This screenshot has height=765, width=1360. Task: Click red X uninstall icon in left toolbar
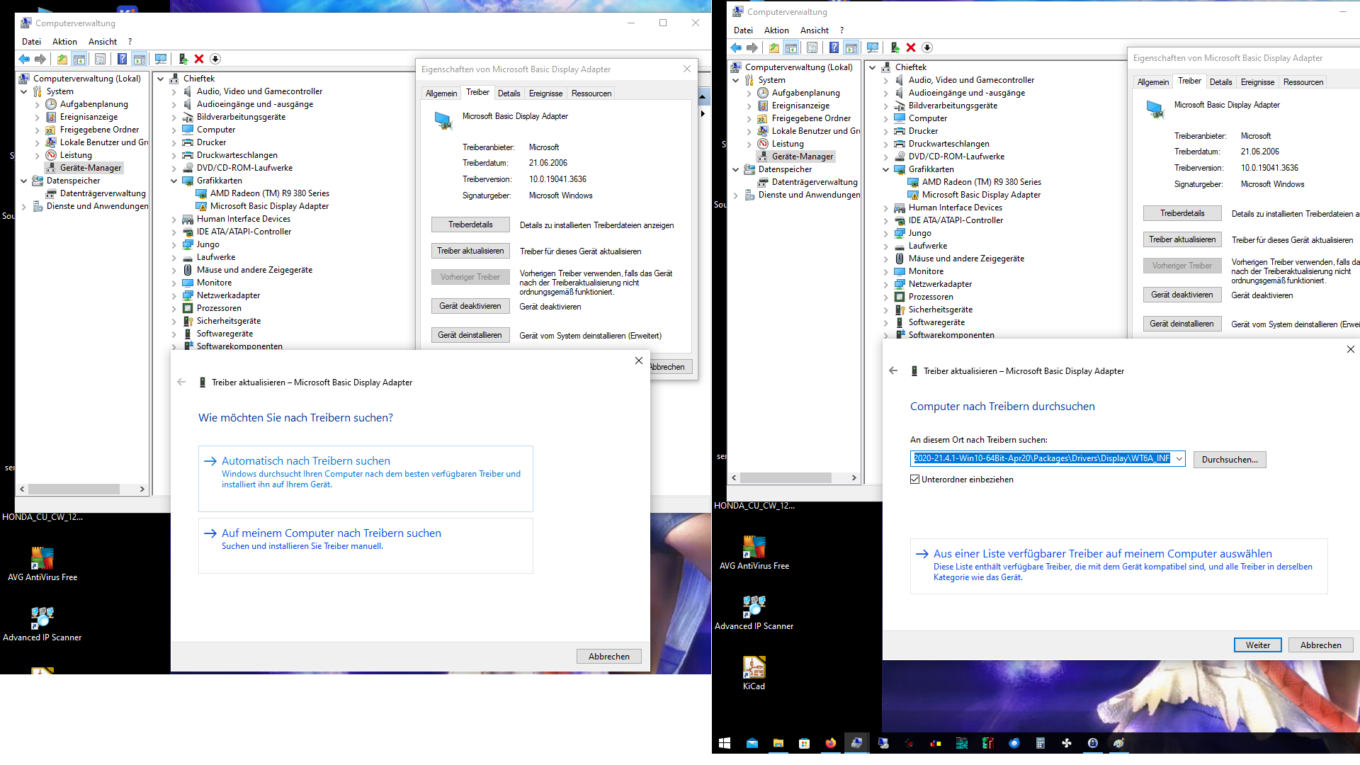tap(199, 59)
